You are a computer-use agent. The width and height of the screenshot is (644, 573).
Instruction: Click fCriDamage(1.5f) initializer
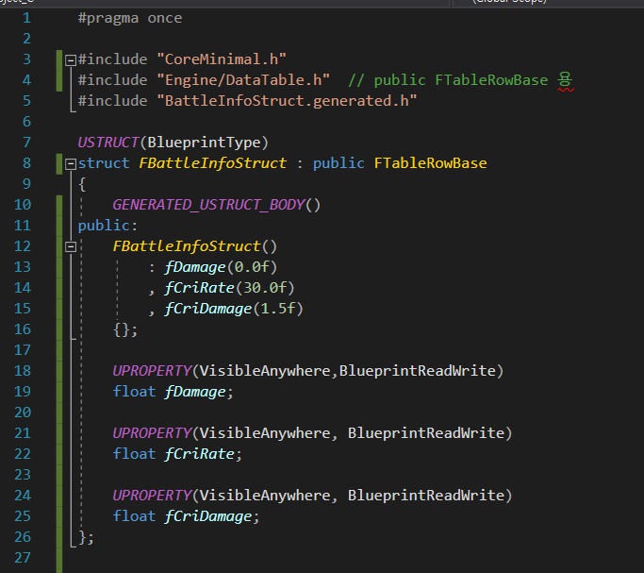click(234, 309)
